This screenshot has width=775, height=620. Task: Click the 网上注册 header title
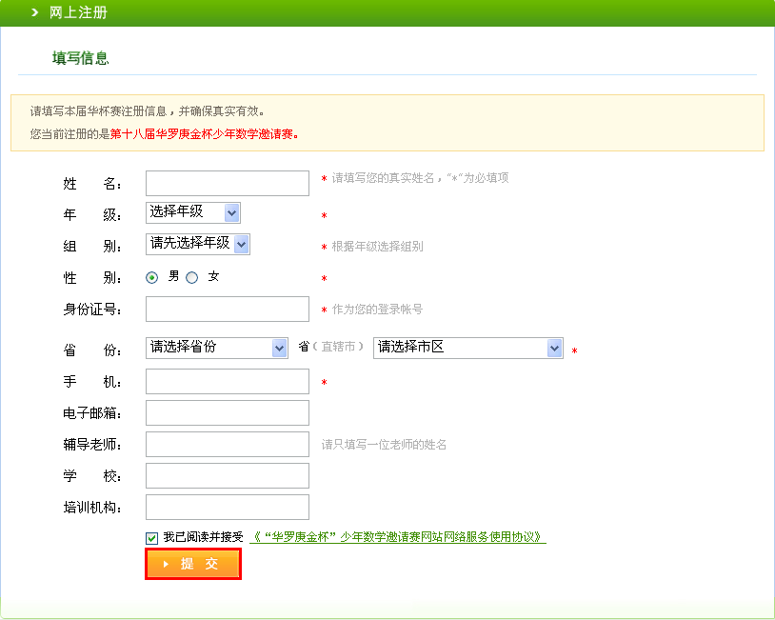78,12
